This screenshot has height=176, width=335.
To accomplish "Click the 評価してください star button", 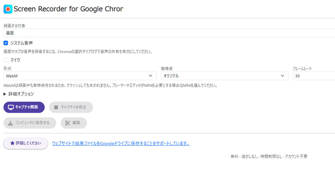I will pyautogui.click(x=26, y=143).
